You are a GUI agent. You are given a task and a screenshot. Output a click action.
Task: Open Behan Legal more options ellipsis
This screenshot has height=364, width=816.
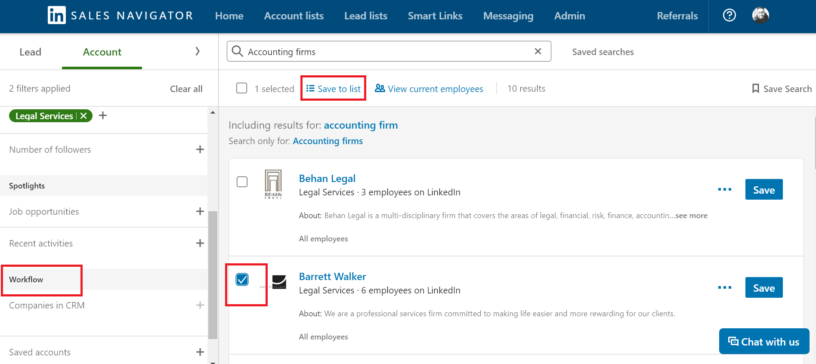pyautogui.click(x=725, y=189)
